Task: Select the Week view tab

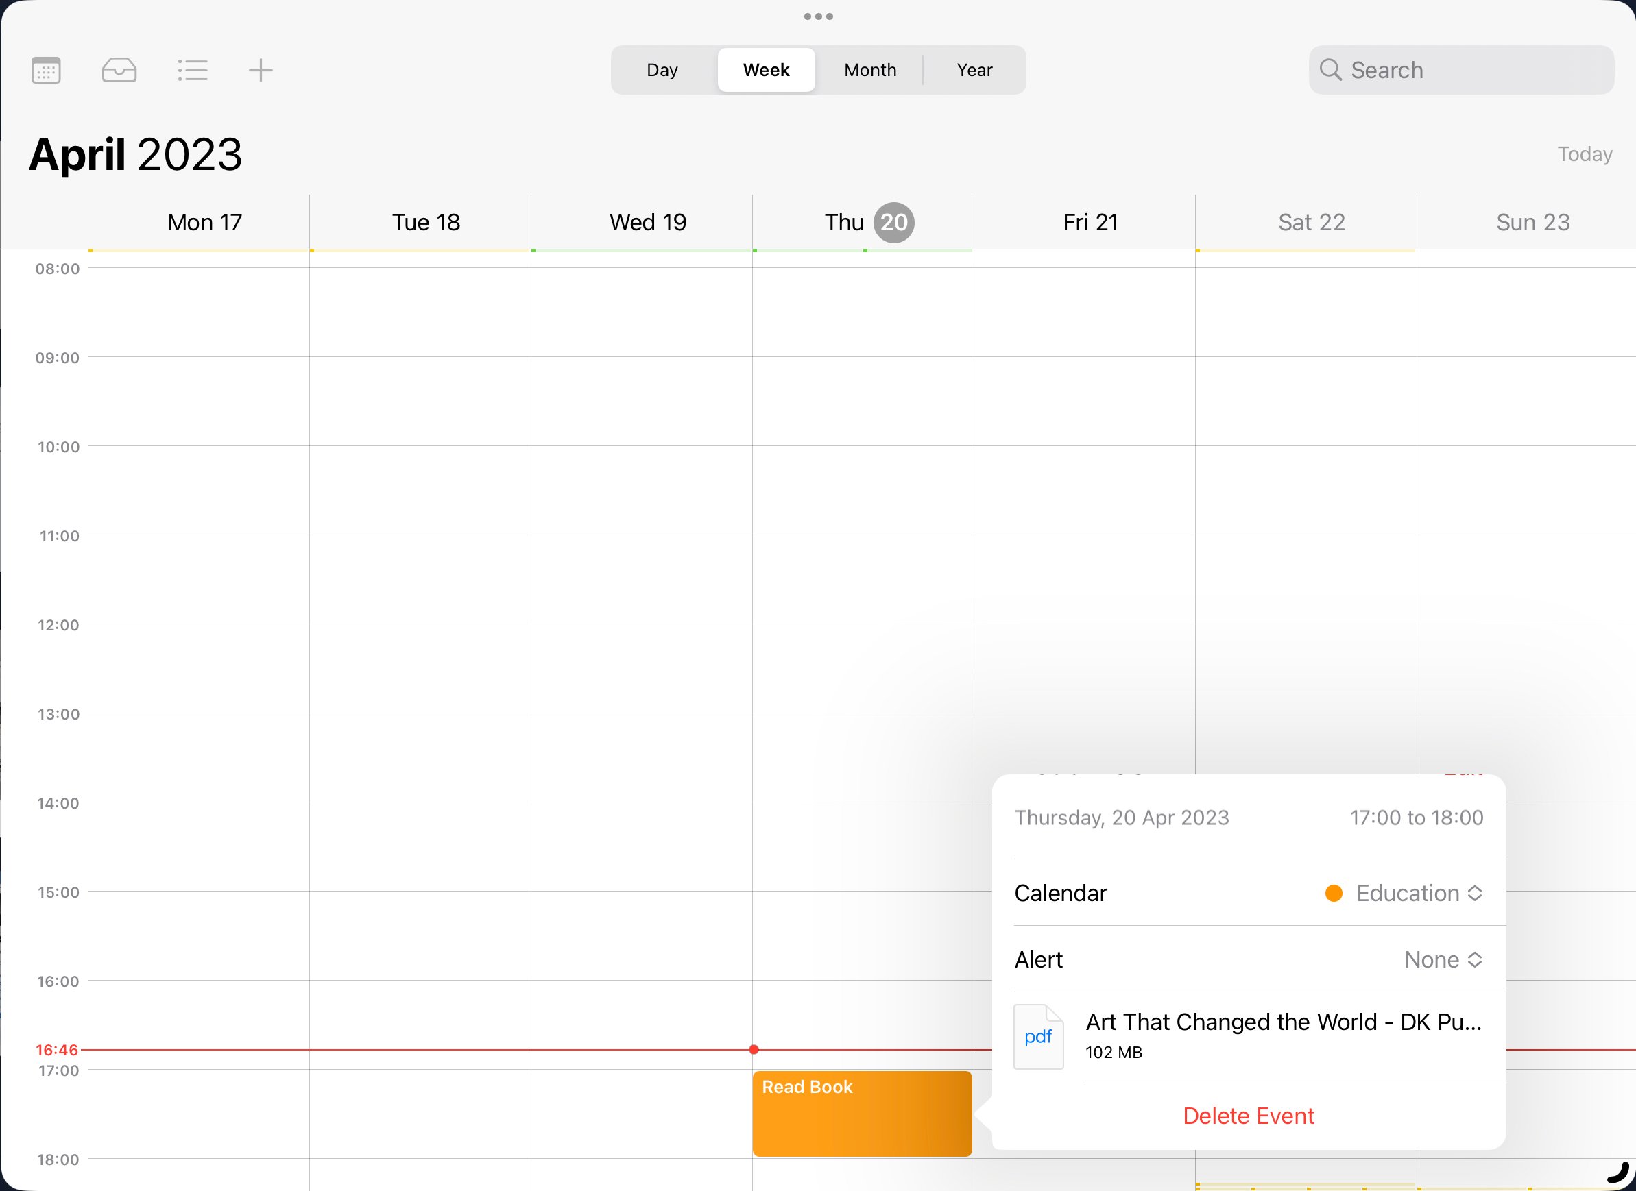Action: pos(766,70)
